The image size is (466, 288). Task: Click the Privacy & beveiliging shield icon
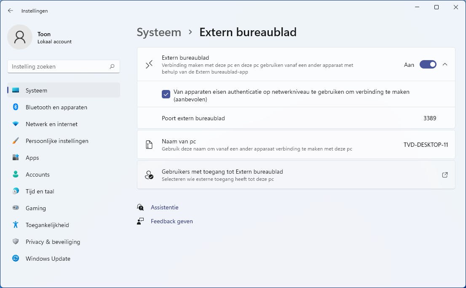[16, 242]
